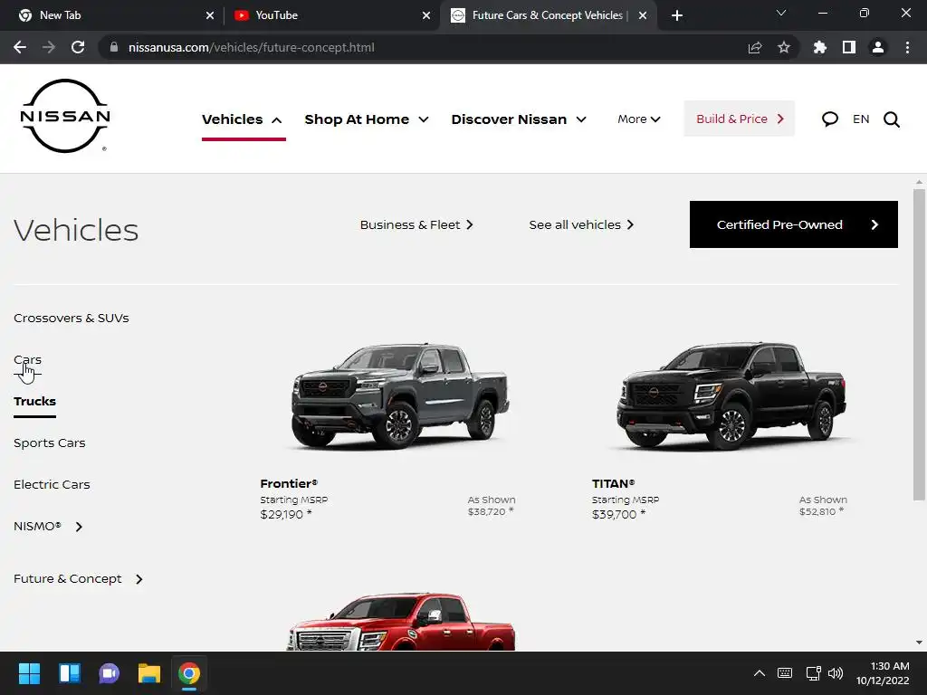View site info lock icon
Image resolution: width=927 pixels, height=695 pixels.
[x=114, y=47]
